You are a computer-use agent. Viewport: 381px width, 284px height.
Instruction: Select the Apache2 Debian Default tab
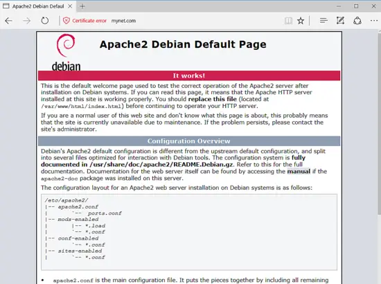[38, 6]
